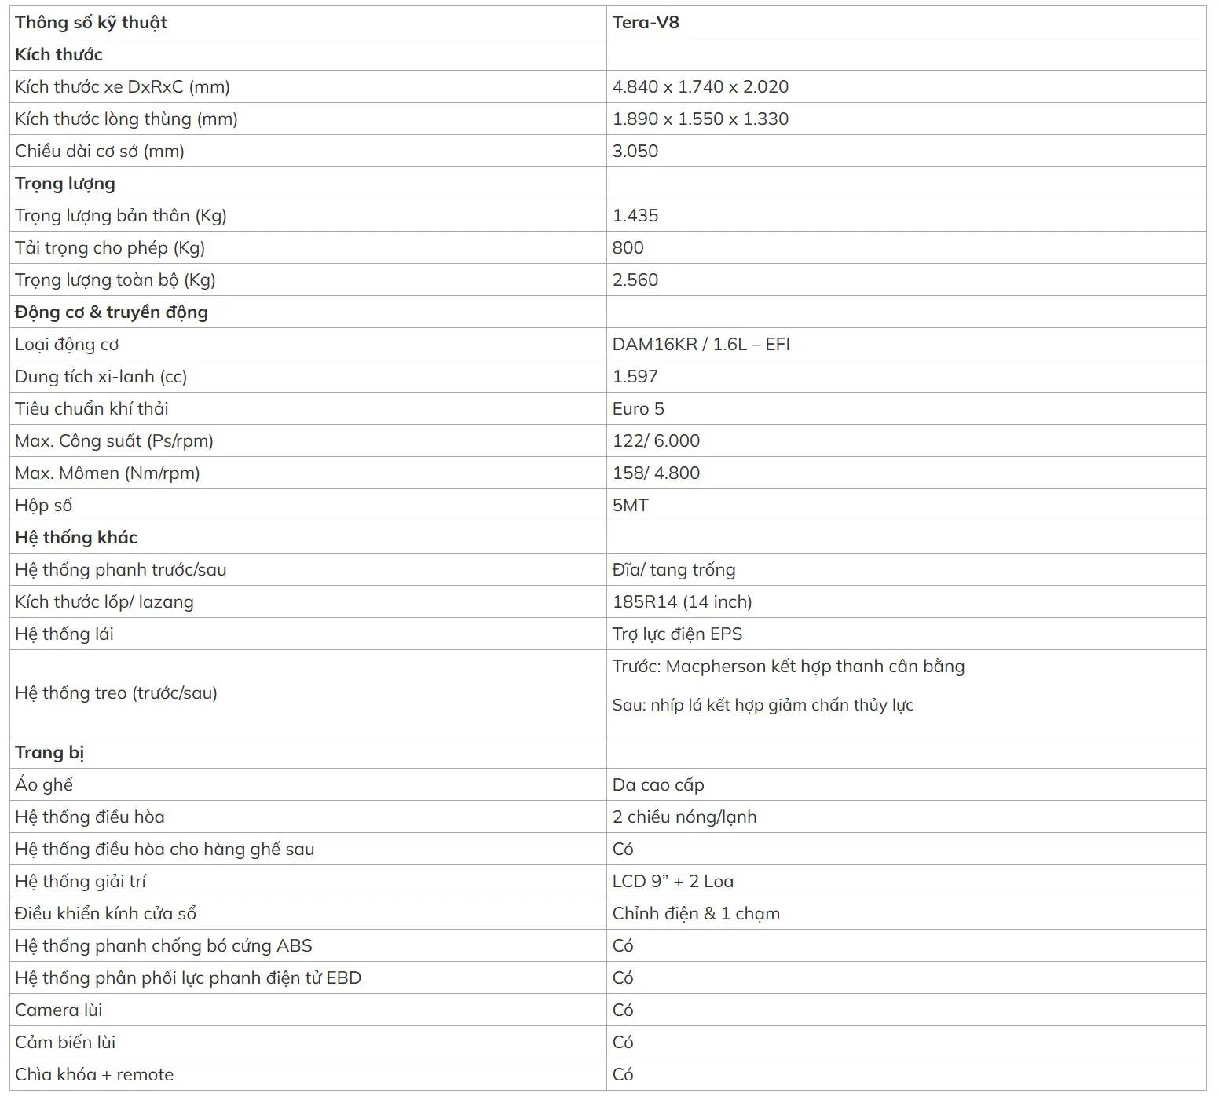The width and height of the screenshot is (1219, 1100).
Task: Click the 'Trọng lượng' section heading
Action: pyautogui.click(x=65, y=184)
